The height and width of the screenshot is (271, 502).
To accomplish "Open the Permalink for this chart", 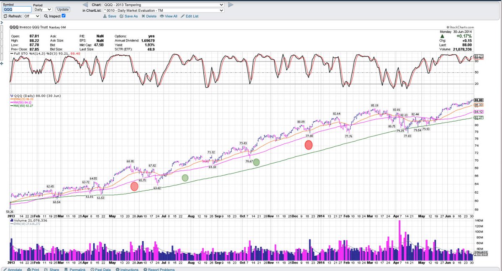I will [x=75, y=269].
